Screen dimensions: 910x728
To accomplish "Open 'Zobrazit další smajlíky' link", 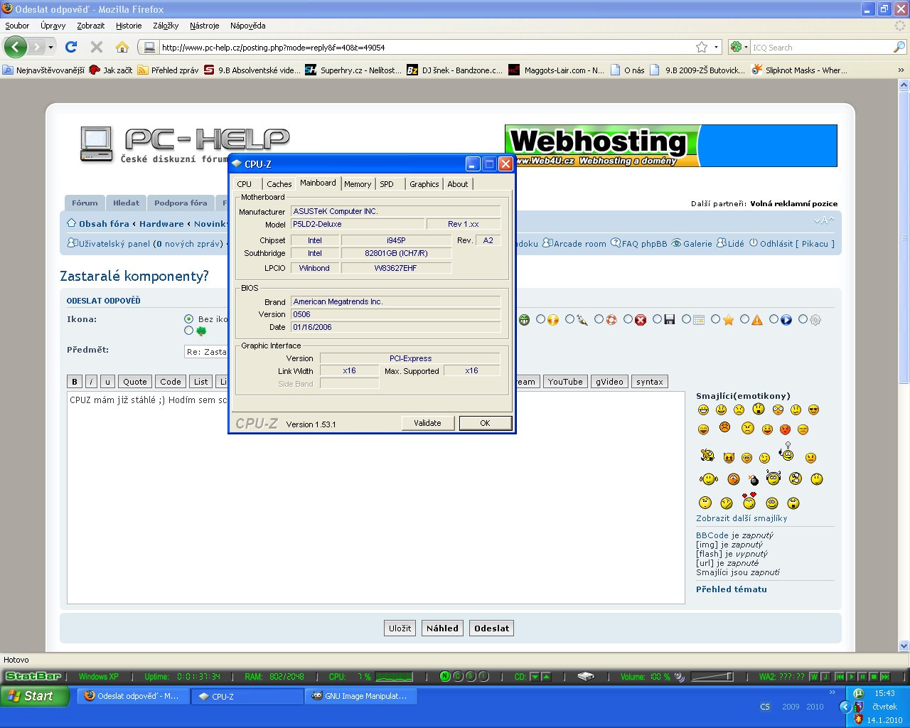I will (742, 518).
